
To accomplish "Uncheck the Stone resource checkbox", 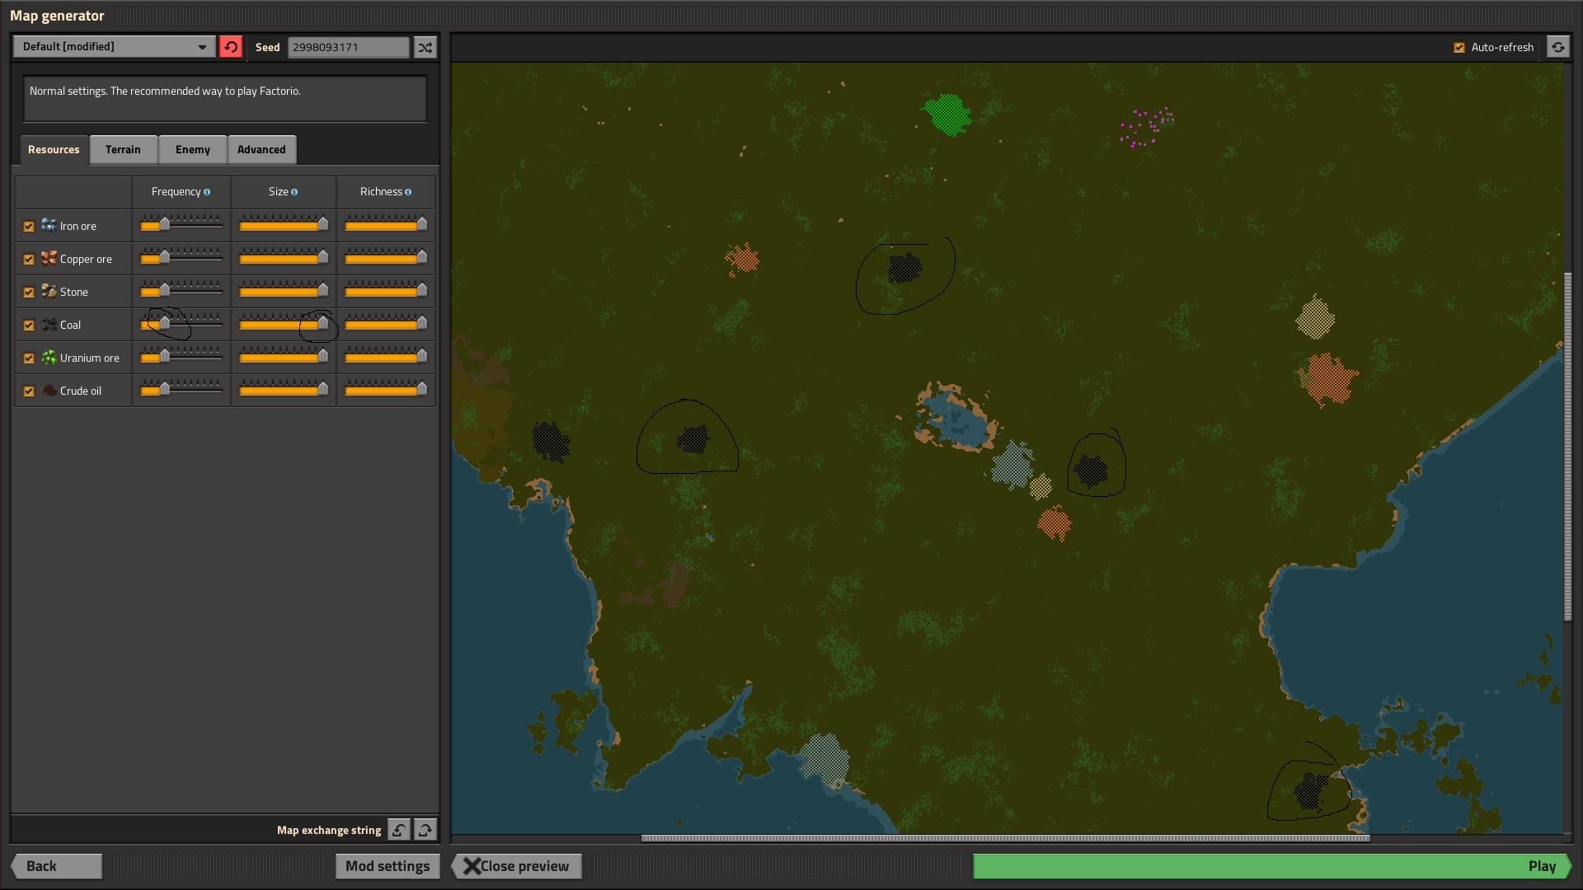I will coord(29,292).
